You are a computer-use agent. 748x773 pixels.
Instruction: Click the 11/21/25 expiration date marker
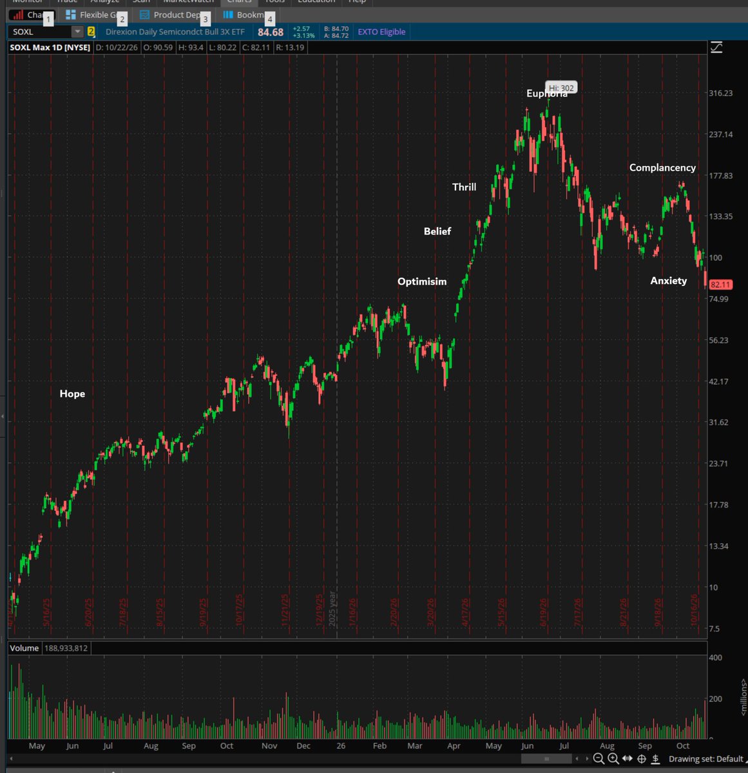(x=285, y=611)
